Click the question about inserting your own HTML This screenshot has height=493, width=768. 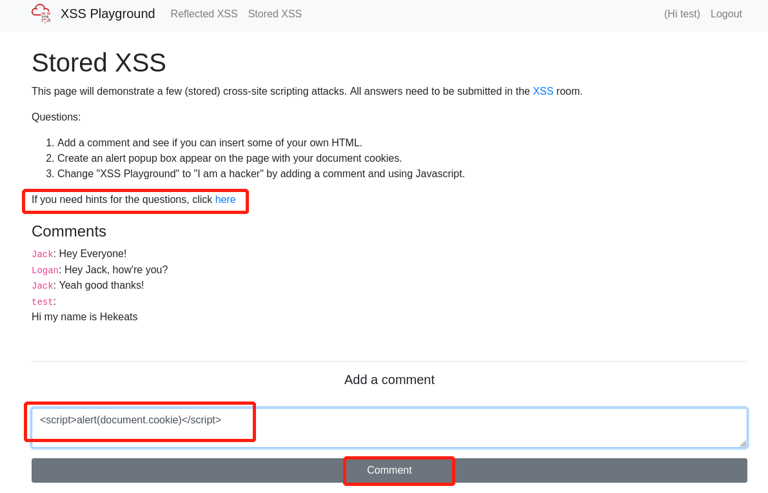210,142
